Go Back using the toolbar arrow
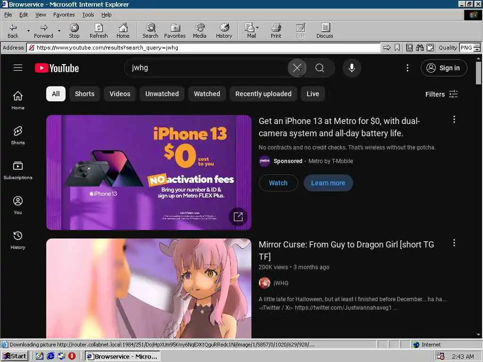The height and width of the screenshot is (362, 483). tap(13, 31)
